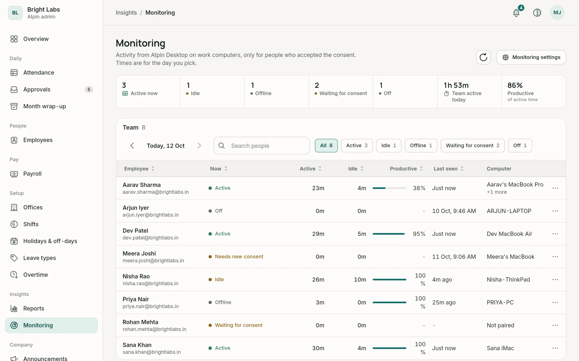The image size is (579, 361).
Task: Open more options for Rohan Mehta
Action: pyautogui.click(x=555, y=325)
